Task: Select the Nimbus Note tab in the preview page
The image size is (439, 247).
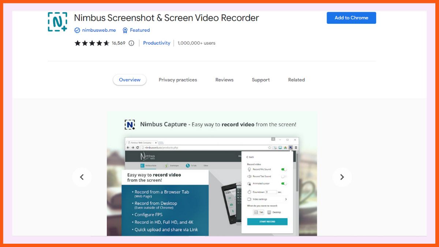Action: pyautogui.click(x=148, y=166)
